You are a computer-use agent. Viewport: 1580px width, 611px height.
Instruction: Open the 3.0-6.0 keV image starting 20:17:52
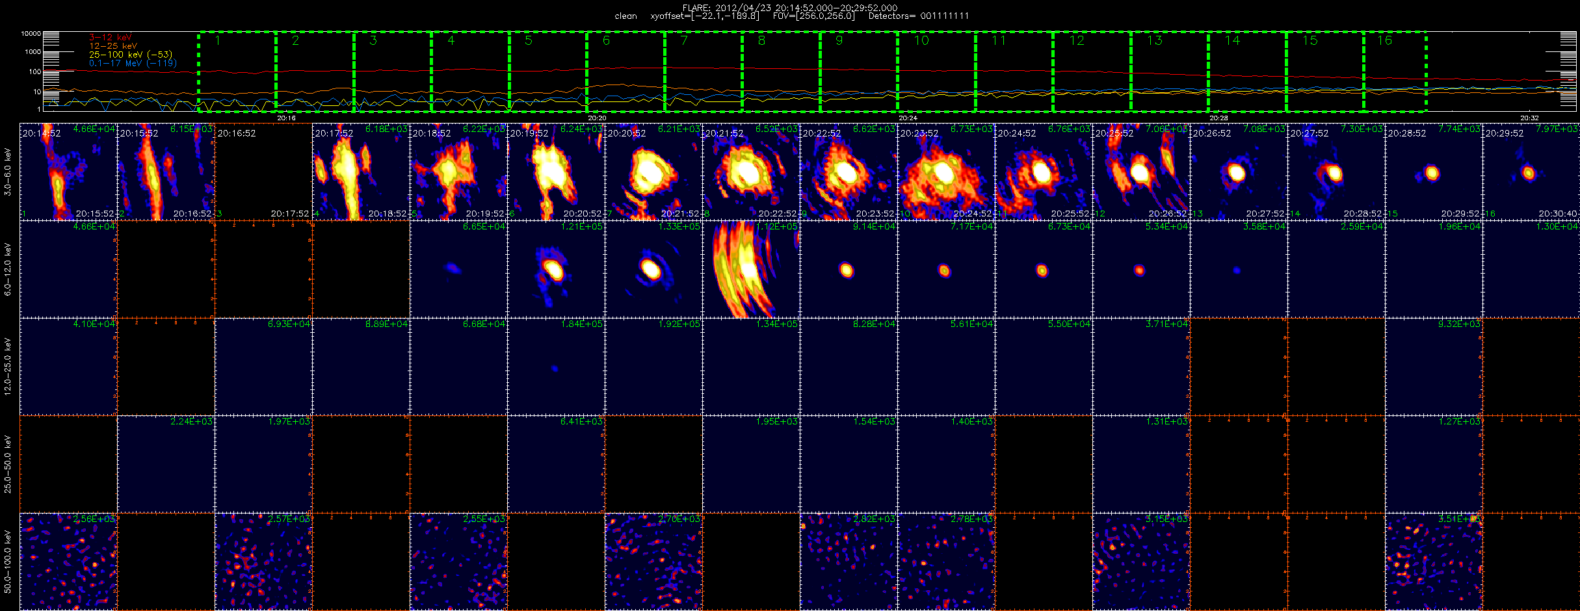[x=361, y=172]
